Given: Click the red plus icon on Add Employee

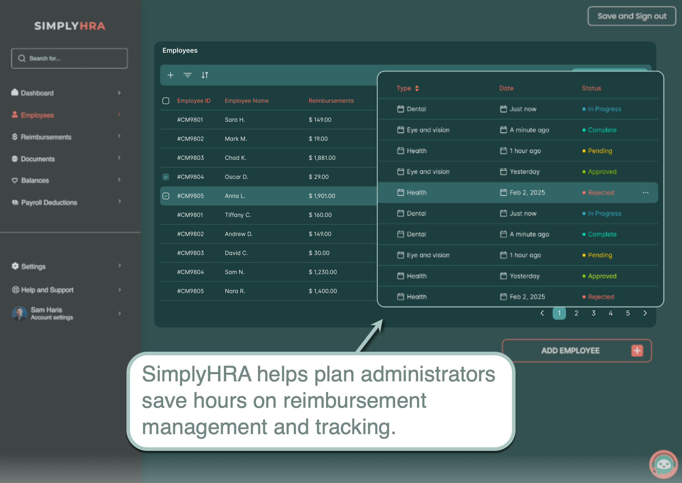Looking at the screenshot, I should pyautogui.click(x=637, y=351).
